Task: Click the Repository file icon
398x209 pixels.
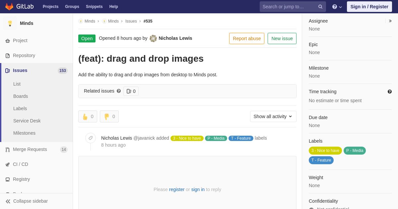Action: pos(8,56)
